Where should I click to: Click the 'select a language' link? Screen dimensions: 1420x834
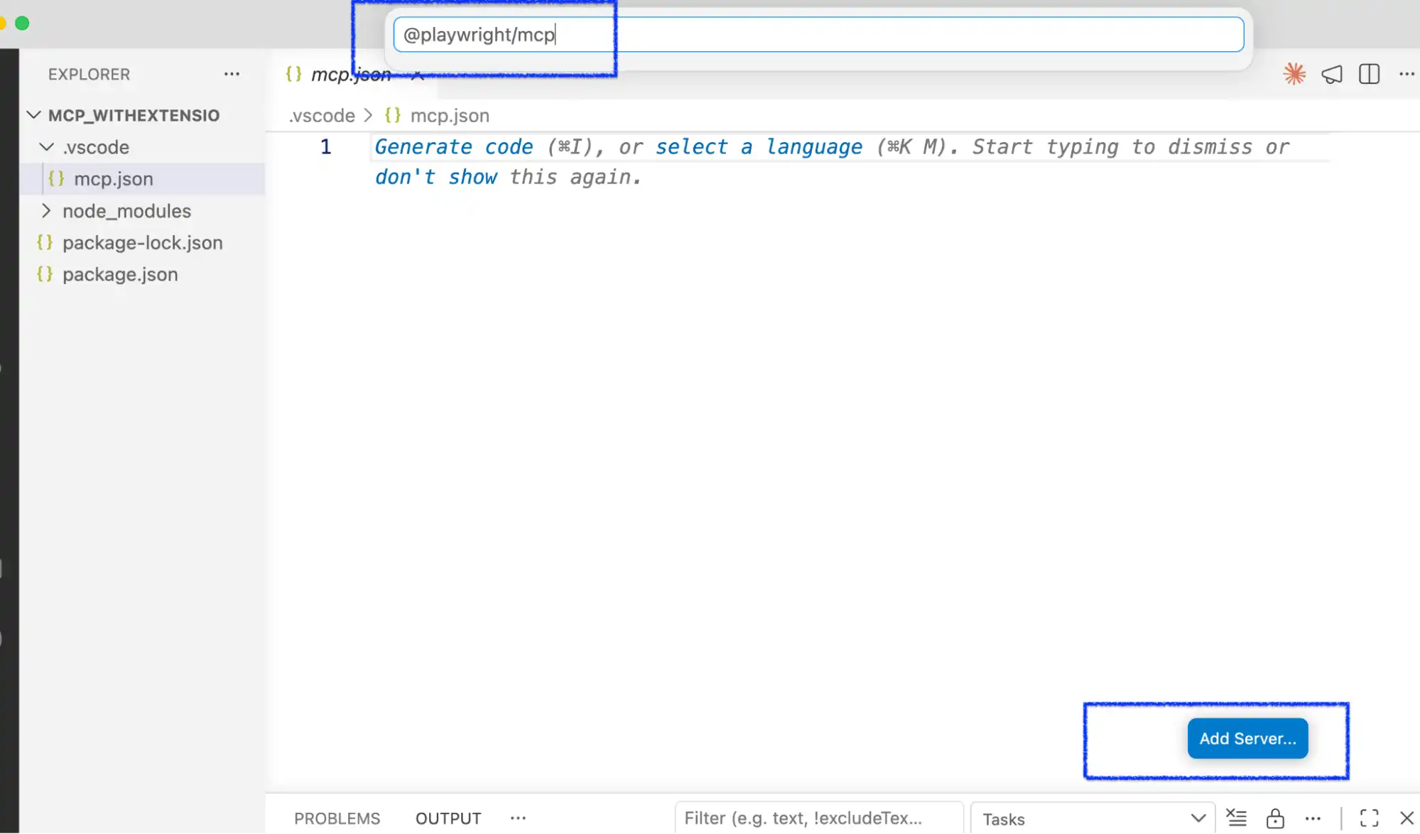coord(759,147)
